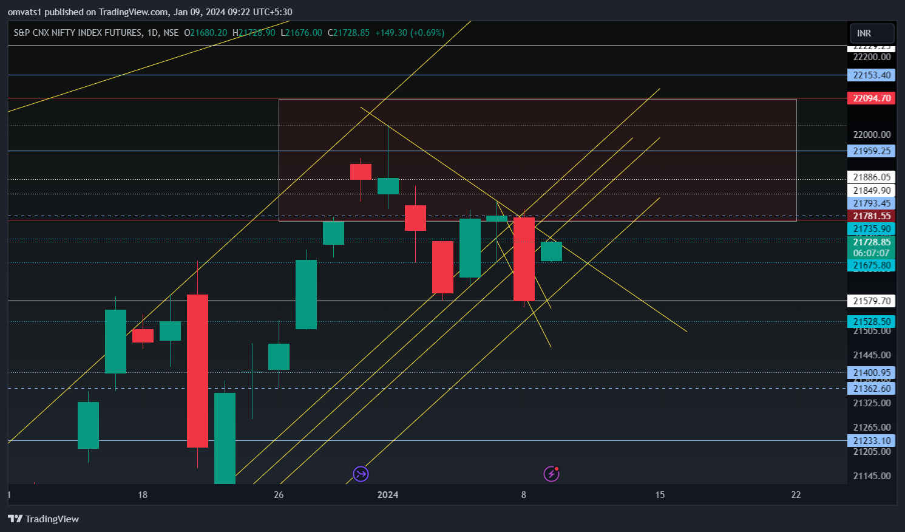Image resolution: width=905 pixels, height=532 pixels.
Task: Select the dark red 21781.55 price label
Action: coord(872,216)
